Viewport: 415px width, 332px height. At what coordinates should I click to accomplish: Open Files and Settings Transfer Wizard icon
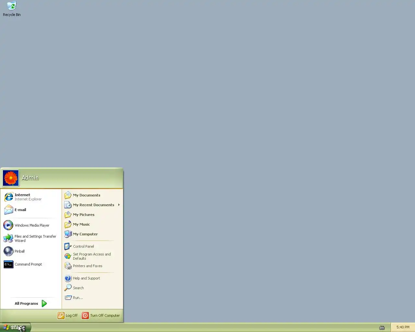8,238
